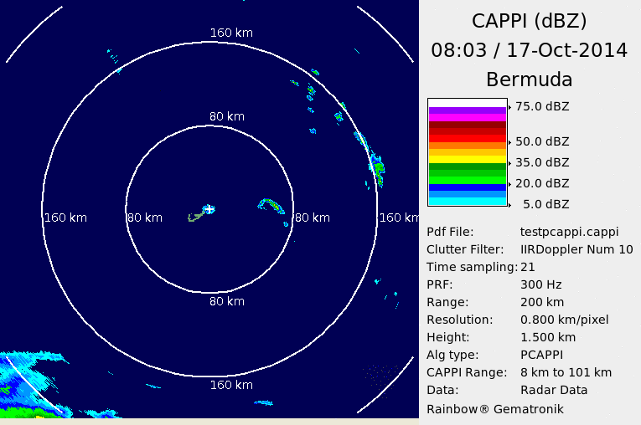
Task: Pick the white band at the legend top
Action: tap(468, 102)
